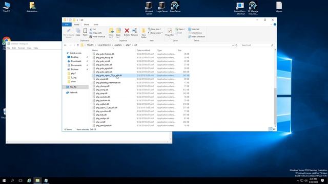Click Select none button

195,33
